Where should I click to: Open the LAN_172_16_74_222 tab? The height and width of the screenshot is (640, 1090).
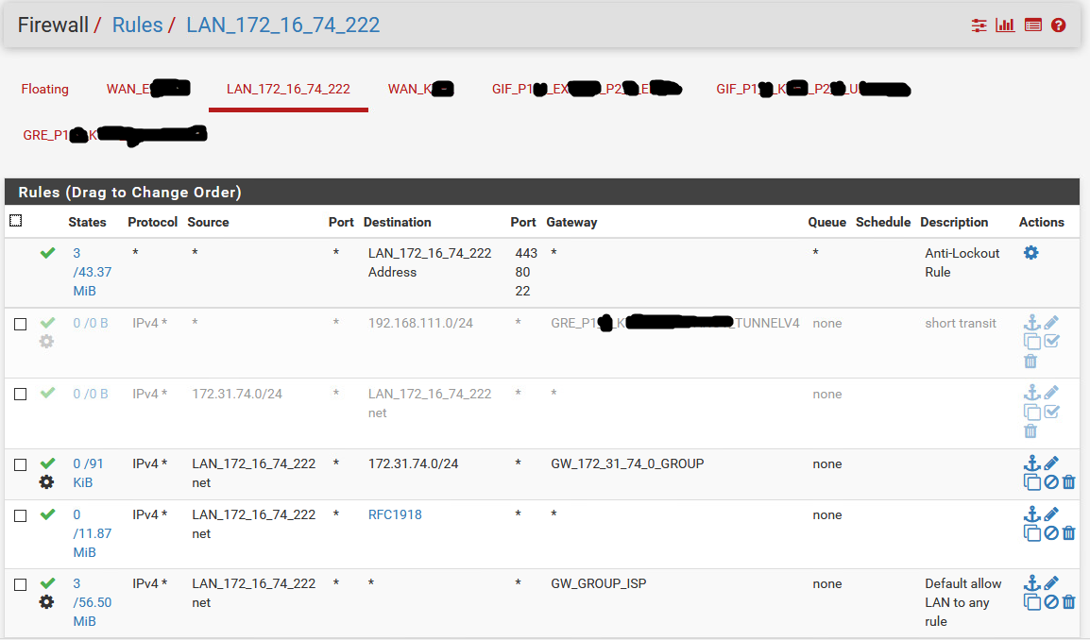288,89
